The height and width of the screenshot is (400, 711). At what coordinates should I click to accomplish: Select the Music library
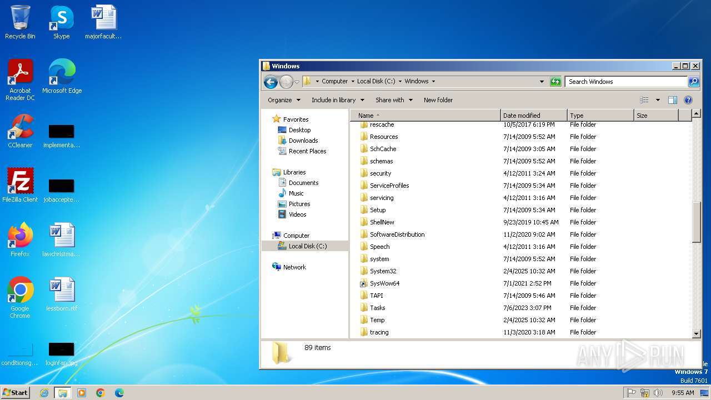click(x=296, y=193)
